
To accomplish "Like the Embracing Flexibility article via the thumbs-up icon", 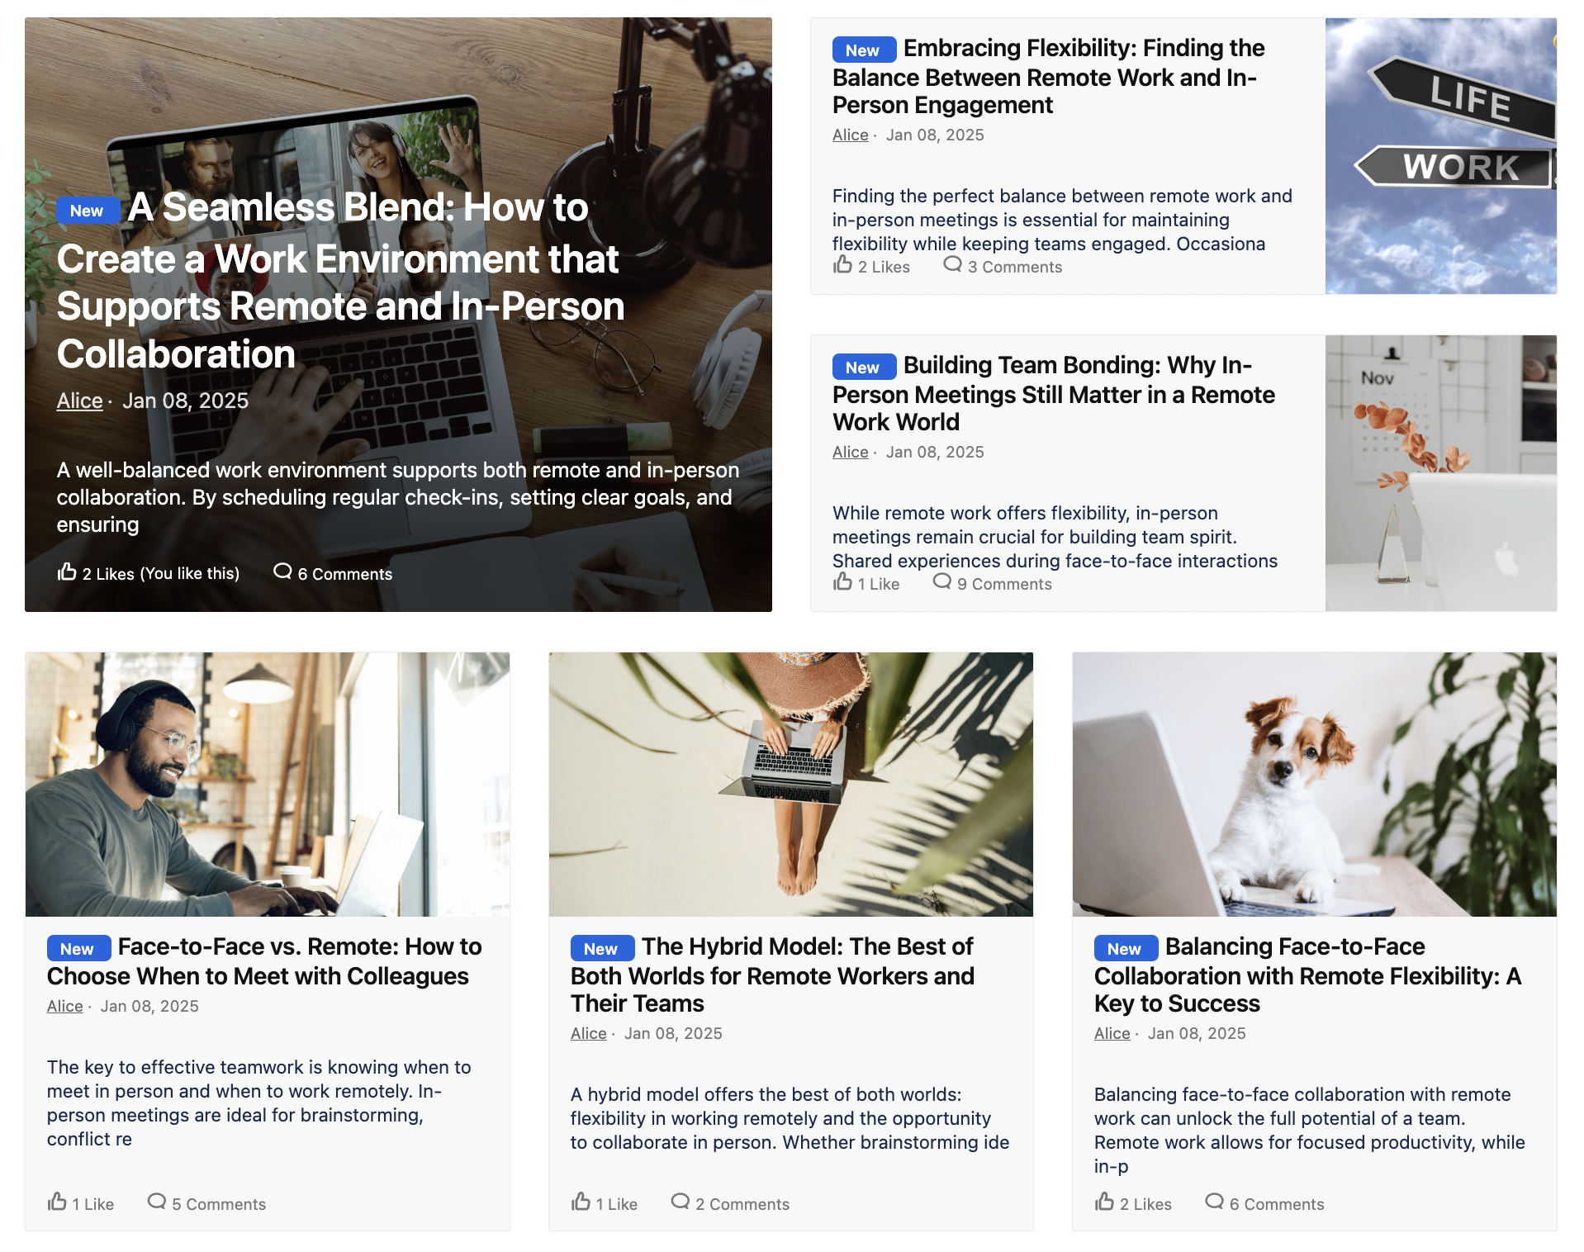I will click(x=842, y=264).
